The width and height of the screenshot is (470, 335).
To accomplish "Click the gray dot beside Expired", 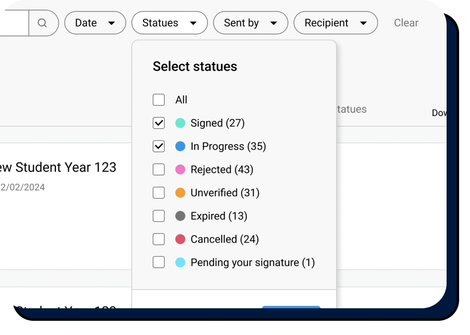I will pyautogui.click(x=179, y=216).
